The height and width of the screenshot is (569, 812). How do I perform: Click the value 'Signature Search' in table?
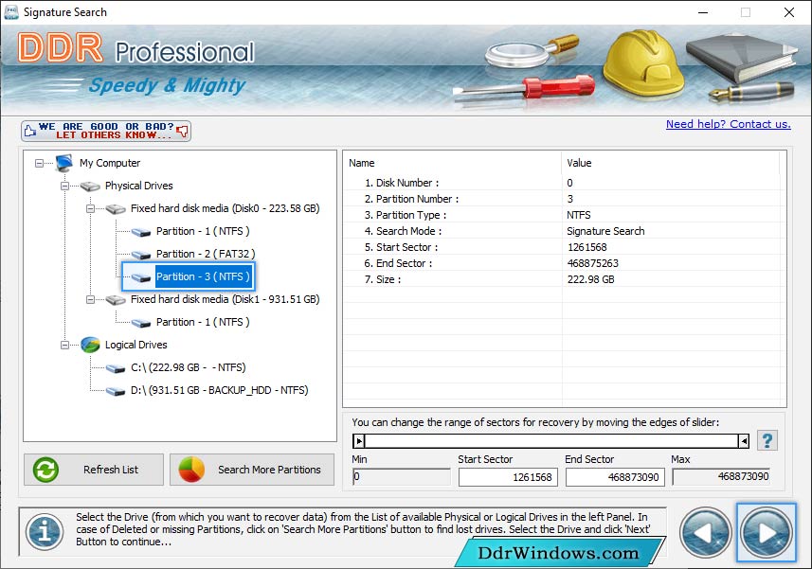pyautogui.click(x=605, y=231)
